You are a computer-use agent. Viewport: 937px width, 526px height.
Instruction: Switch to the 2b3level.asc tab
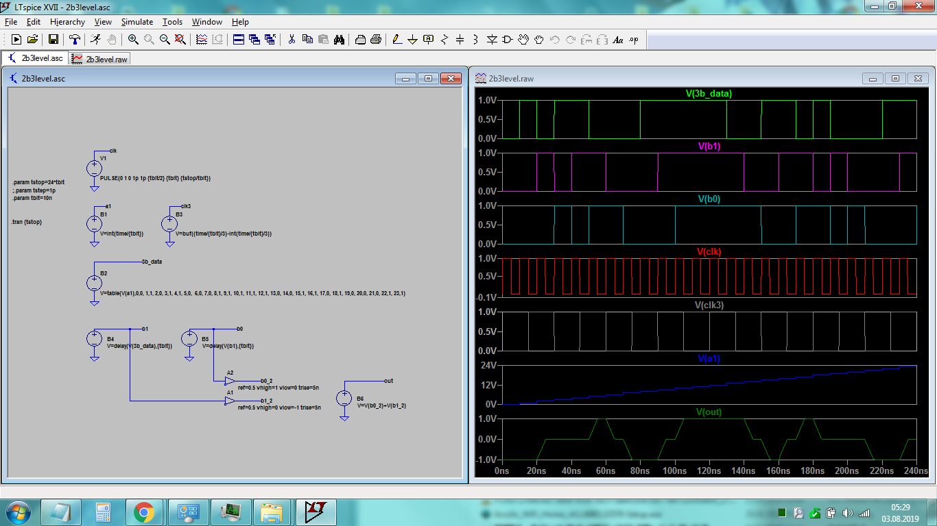pos(35,58)
